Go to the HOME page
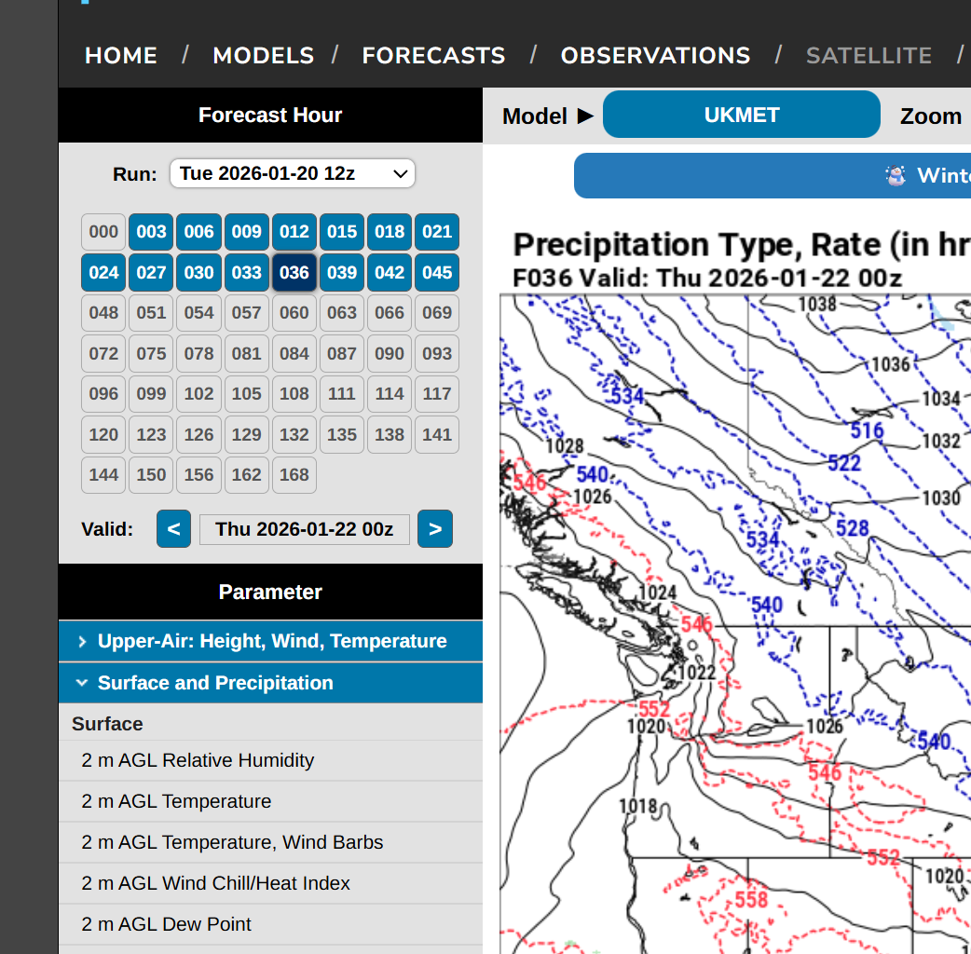This screenshot has height=954, width=971. (x=121, y=56)
